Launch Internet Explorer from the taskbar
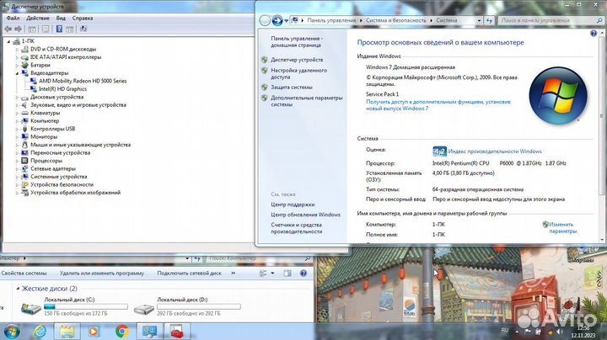Image resolution: width=607 pixels, height=340 pixels. [40, 332]
